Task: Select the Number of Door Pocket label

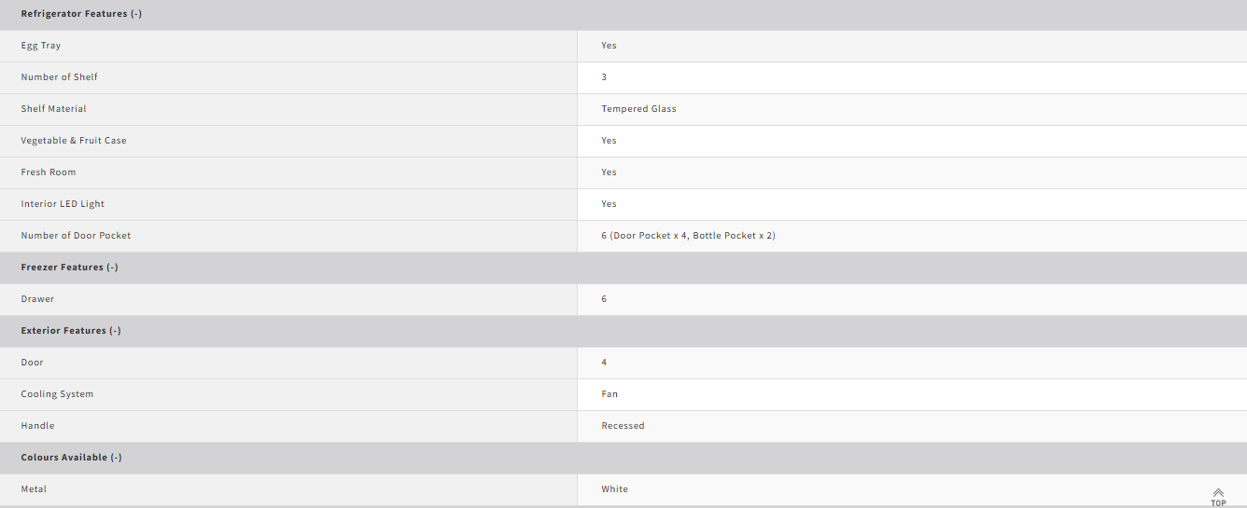Action: [76, 236]
